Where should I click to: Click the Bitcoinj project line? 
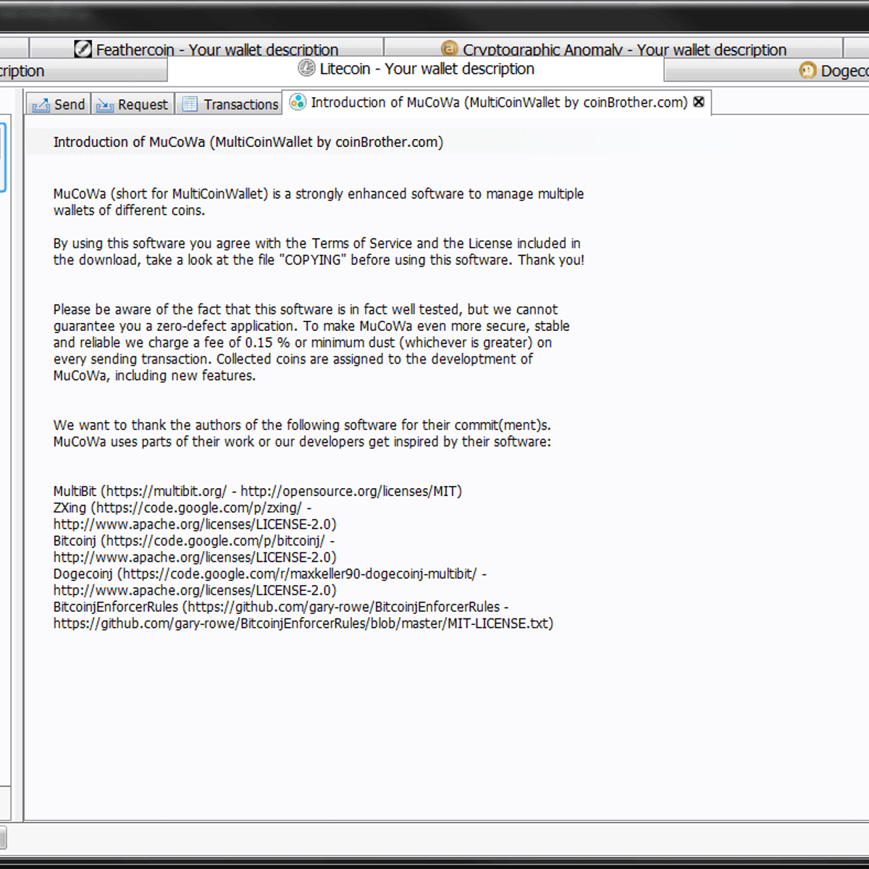[194, 541]
